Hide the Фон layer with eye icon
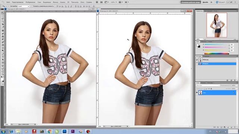Screen dimensions: 239x134 197,93
